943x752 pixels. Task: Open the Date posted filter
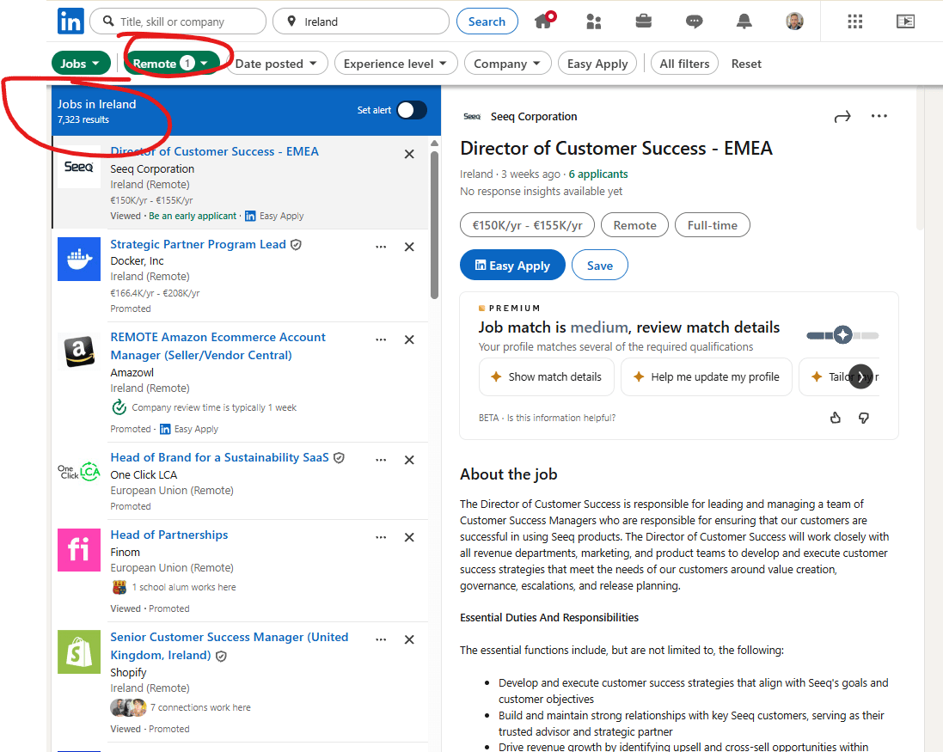pyautogui.click(x=276, y=63)
